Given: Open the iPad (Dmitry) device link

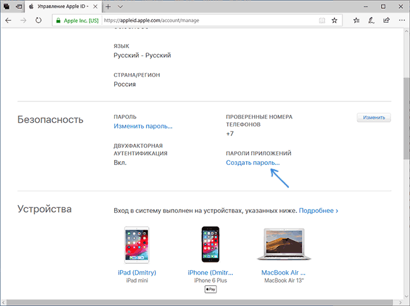Looking at the screenshot, I should pos(137,273).
